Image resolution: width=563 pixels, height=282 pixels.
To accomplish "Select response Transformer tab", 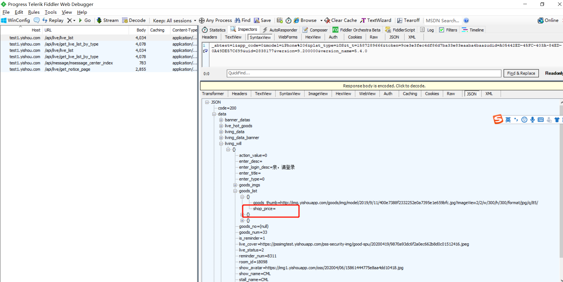I will (213, 94).
